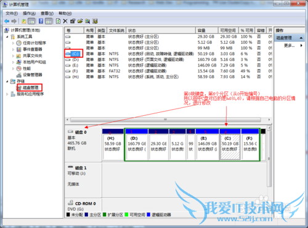The width and height of the screenshot is (308, 228).
Task: Open the 查看(V) menu
Action: 47,14
